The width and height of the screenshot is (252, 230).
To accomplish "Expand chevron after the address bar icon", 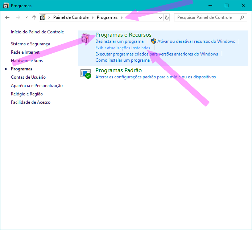I will click(x=49, y=17).
